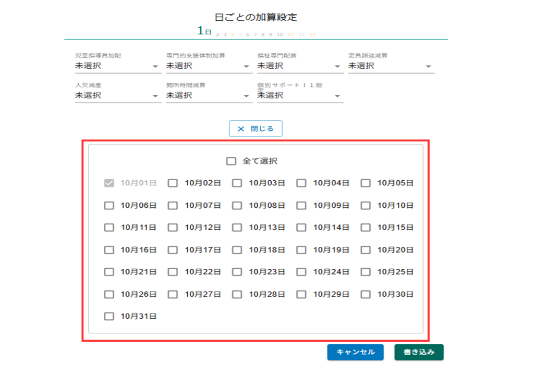This screenshot has width=534, height=375.
Task: Click the X icon in 閉じる button
Action: click(x=240, y=129)
